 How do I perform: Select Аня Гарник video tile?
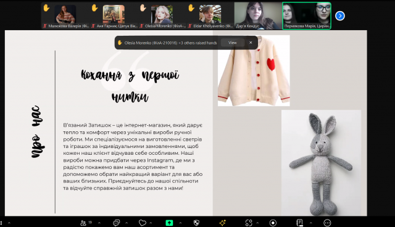click(x=114, y=16)
